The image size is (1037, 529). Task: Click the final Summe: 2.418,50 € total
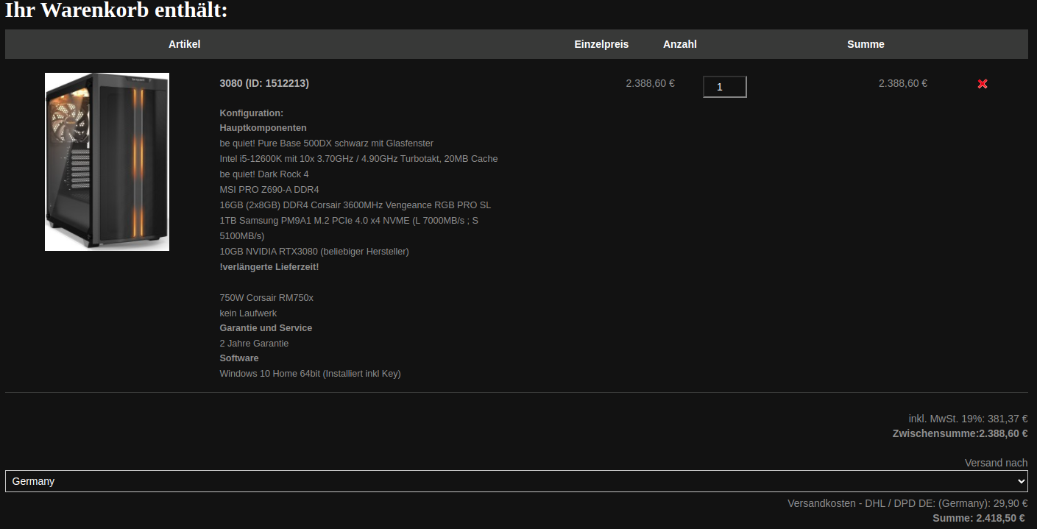click(x=980, y=518)
